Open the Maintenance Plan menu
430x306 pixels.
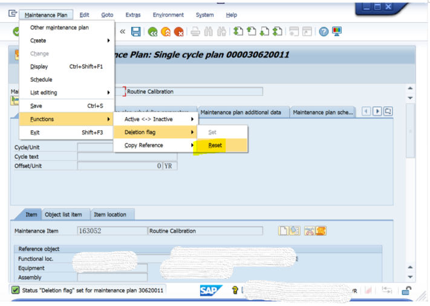tap(46, 15)
